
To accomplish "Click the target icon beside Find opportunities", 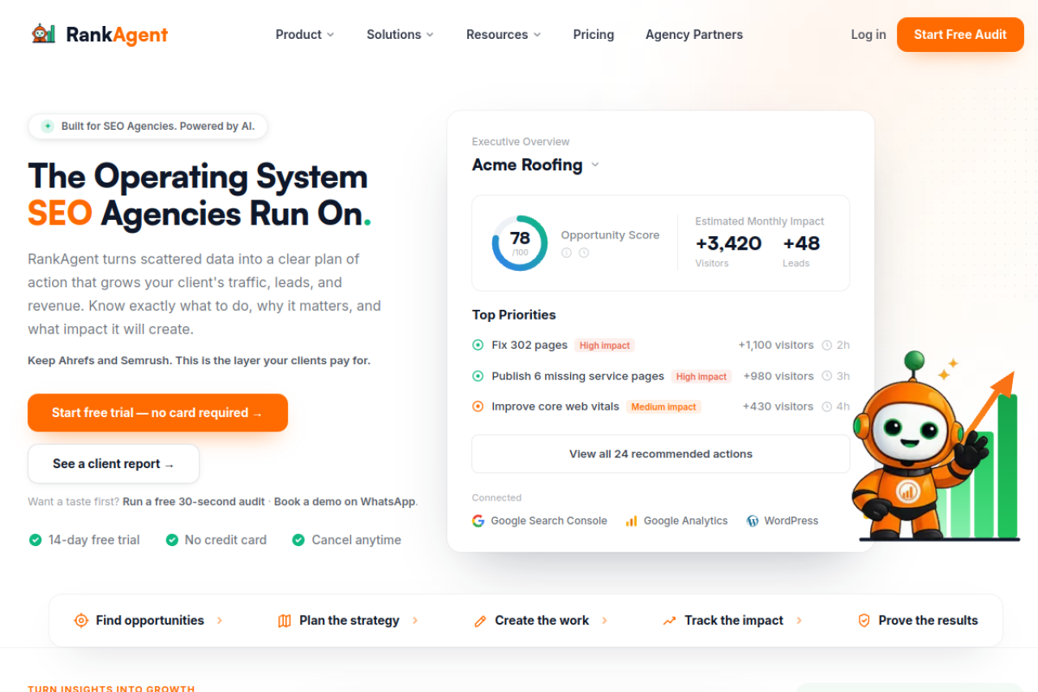I will (81, 621).
